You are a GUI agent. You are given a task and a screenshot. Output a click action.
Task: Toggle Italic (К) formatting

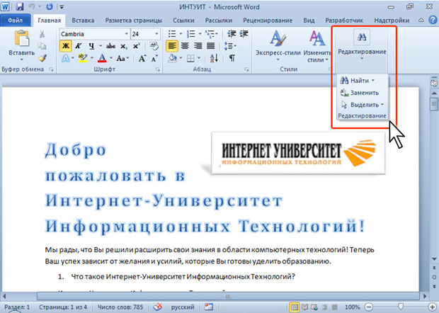(79, 46)
